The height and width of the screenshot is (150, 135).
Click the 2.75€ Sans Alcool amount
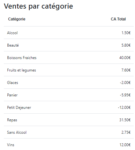(126, 132)
